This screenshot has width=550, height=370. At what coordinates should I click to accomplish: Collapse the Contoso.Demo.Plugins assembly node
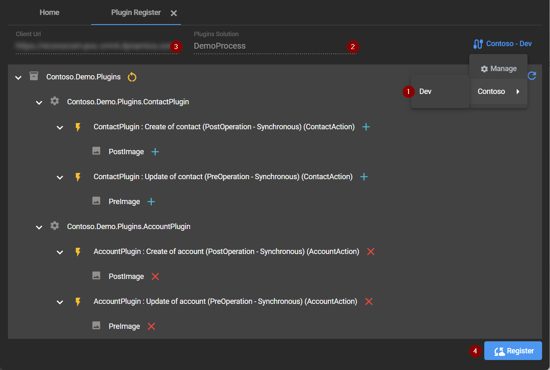18,77
